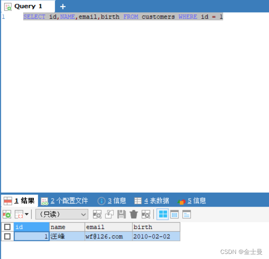Click the cancel changes icon
The height and width of the screenshot is (259, 269).
[x=146, y=214]
